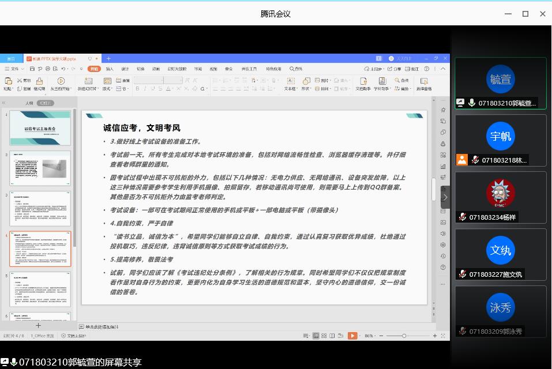
Task: Open the Insert (插入) ribbon tab
Action: click(110, 69)
